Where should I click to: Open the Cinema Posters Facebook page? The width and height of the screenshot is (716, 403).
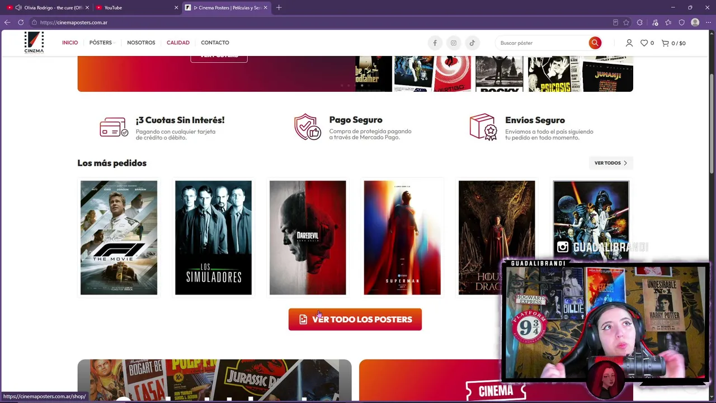(435, 43)
